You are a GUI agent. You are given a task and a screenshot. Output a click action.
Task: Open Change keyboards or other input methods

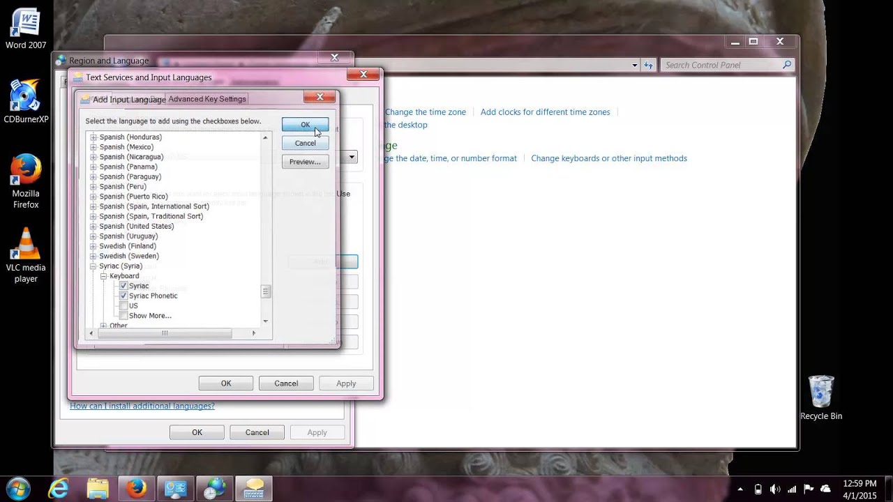coord(609,158)
